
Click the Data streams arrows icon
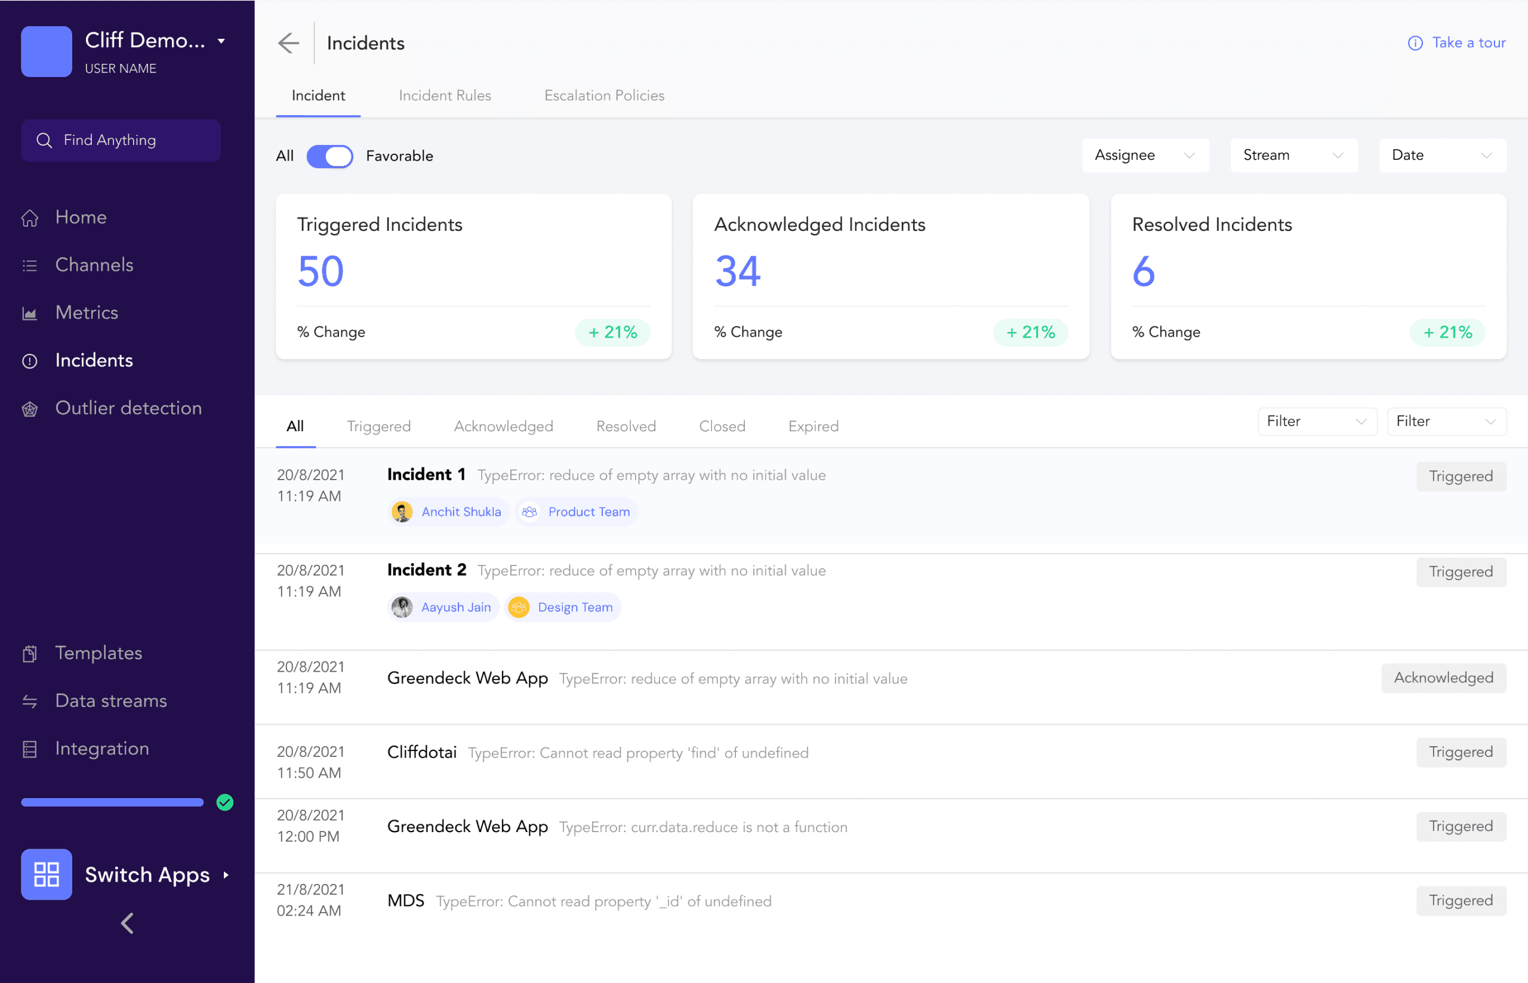click(x=30, y=701)
